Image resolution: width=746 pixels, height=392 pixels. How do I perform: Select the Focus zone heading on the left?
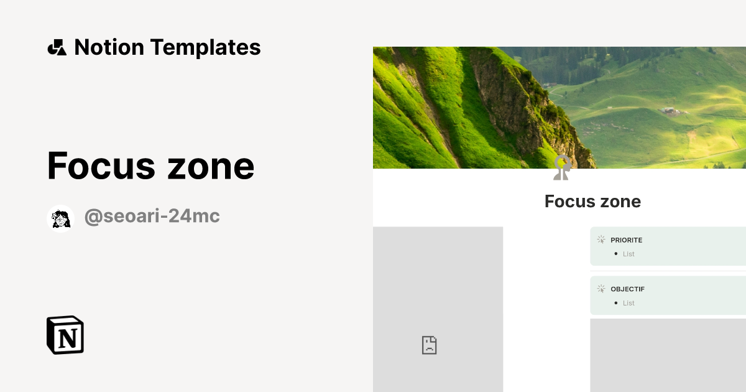150,165
